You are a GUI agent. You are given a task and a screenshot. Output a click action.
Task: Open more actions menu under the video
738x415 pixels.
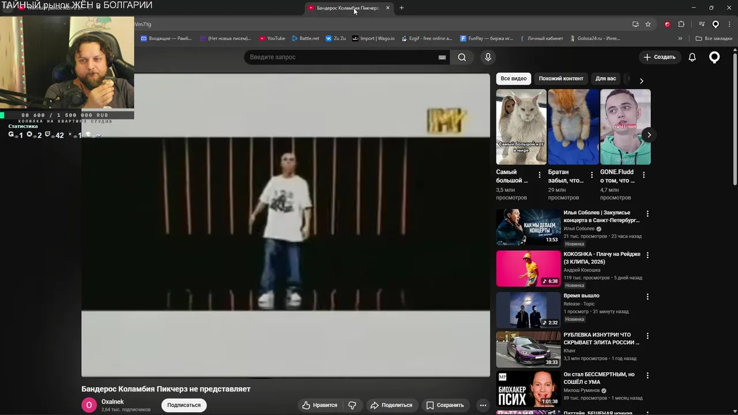point(483,405)
